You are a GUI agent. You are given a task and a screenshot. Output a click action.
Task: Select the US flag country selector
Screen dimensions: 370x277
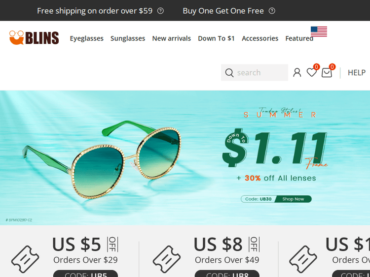pos(319,31)
